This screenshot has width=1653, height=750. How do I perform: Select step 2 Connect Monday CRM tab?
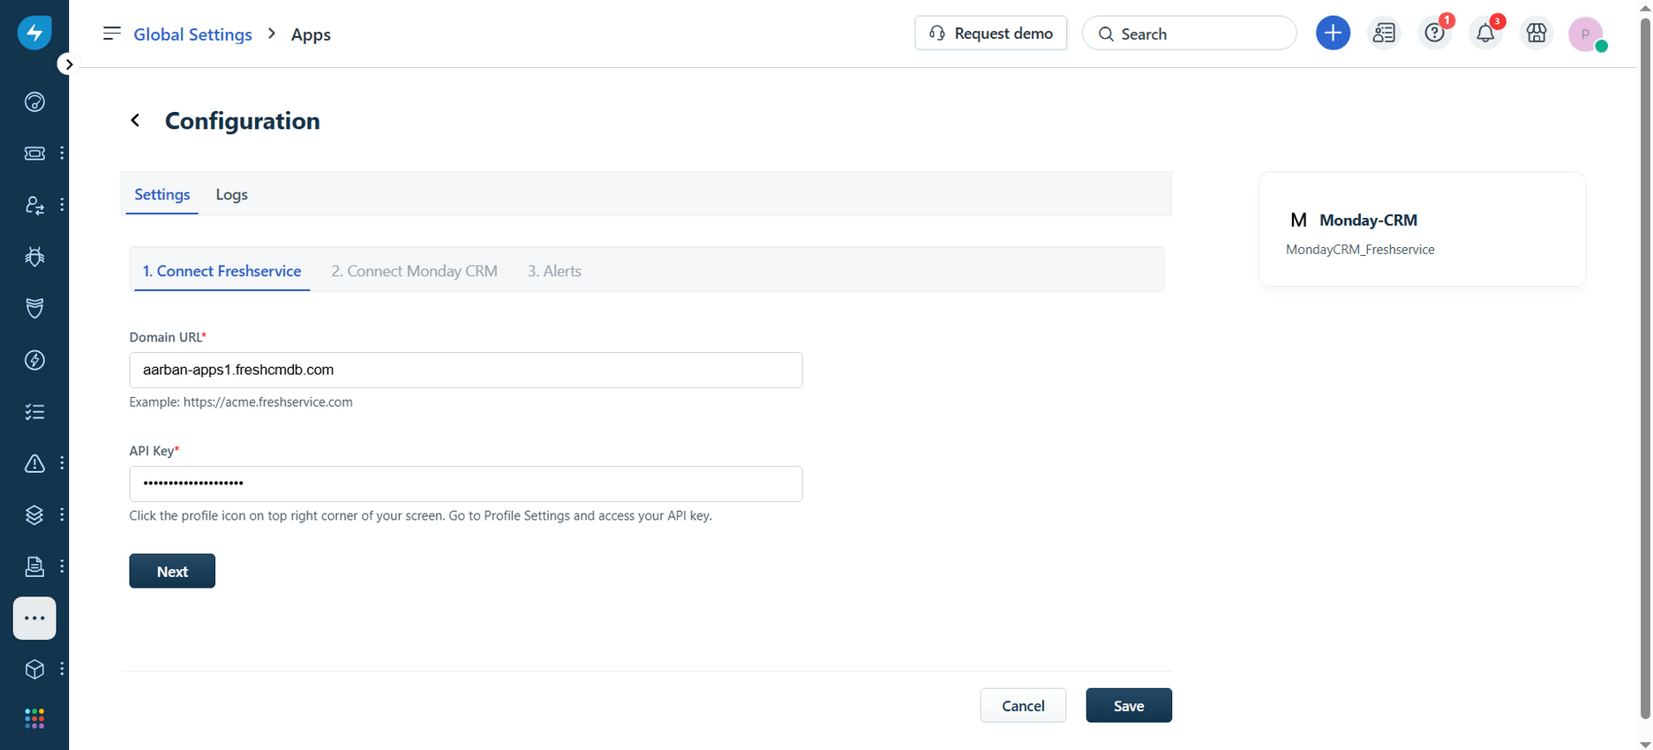pos(414,271)
